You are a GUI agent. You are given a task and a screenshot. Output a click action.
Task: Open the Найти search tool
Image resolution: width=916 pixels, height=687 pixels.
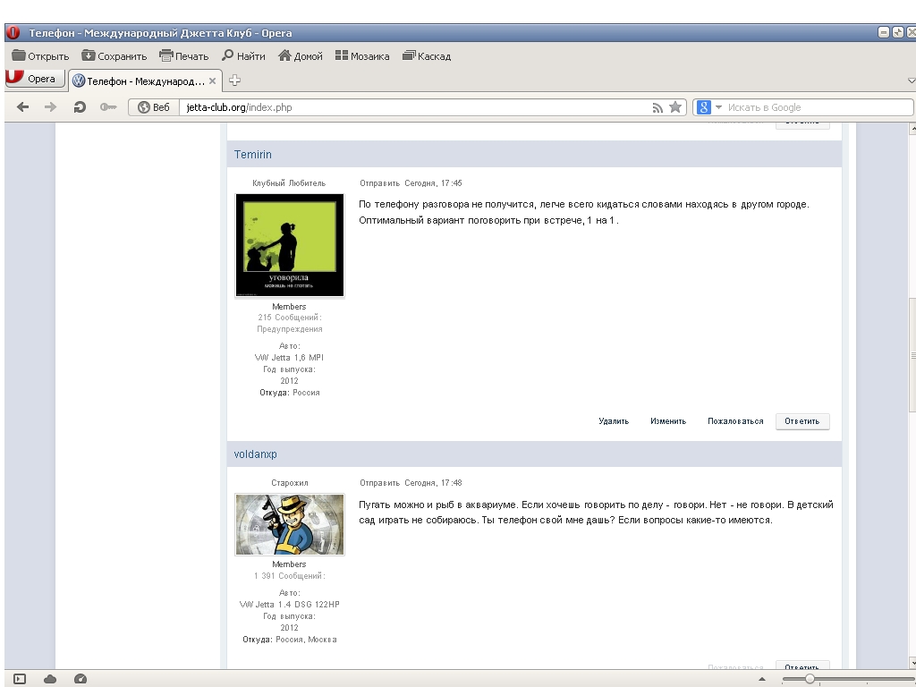[x=243, y=56]
